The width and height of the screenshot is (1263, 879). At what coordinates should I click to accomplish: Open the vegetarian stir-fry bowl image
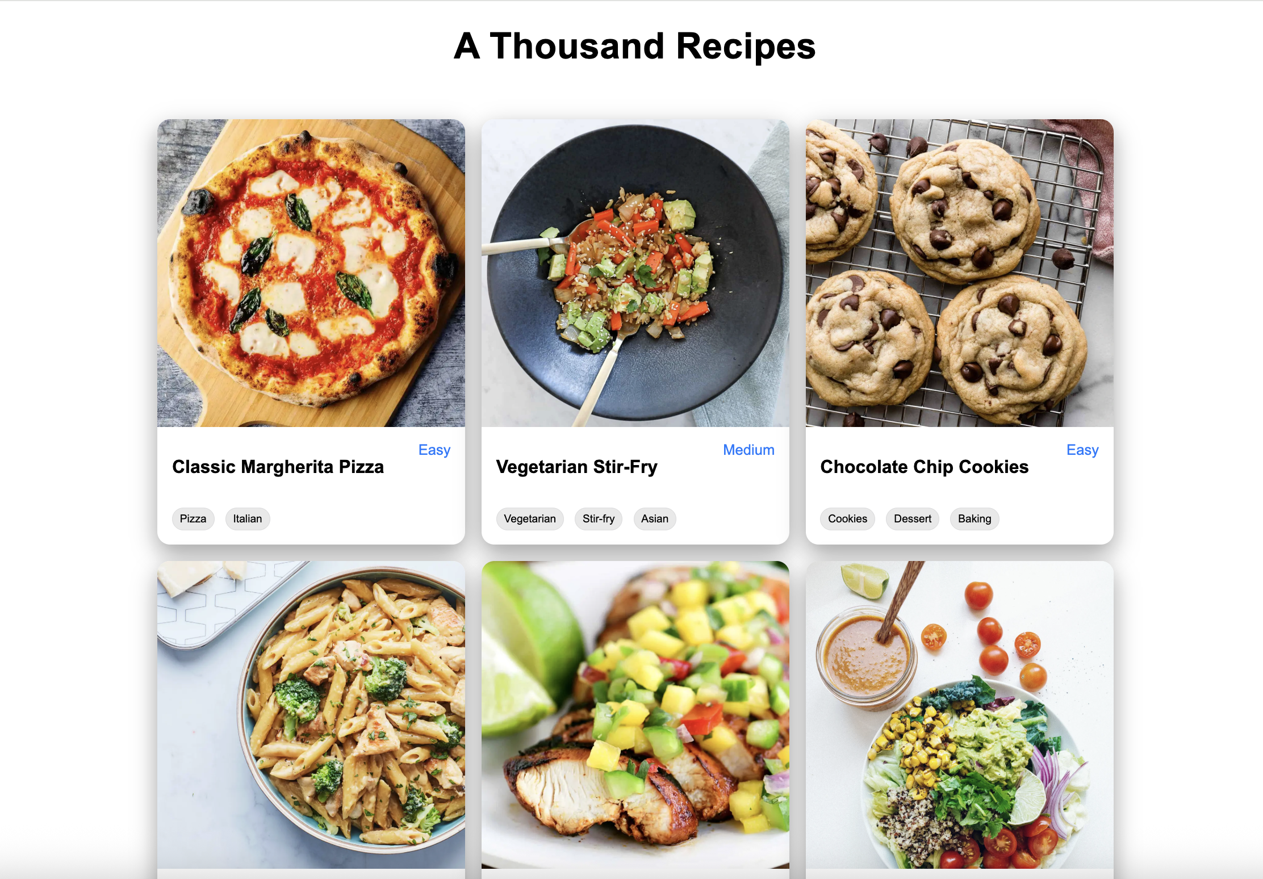[x=635, y=273]
